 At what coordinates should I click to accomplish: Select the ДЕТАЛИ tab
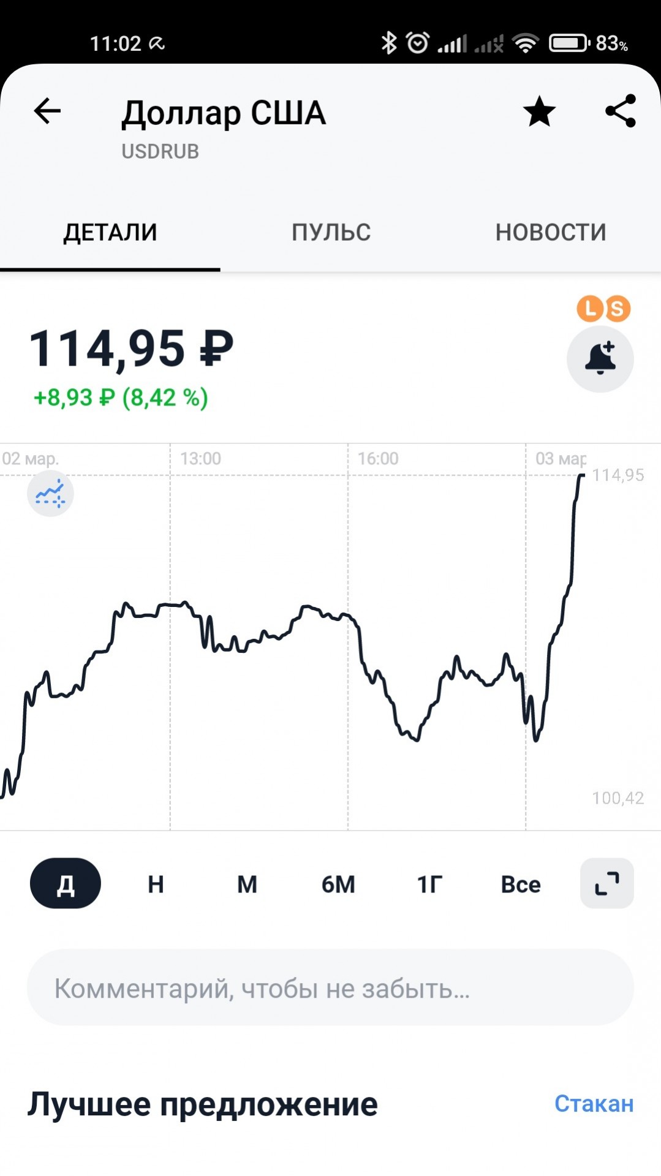[110, 232]
